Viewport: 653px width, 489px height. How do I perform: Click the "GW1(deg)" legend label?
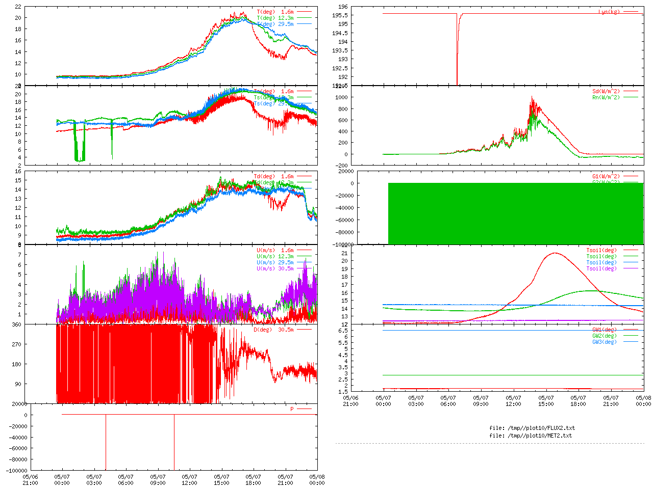[x=605, y=330]
